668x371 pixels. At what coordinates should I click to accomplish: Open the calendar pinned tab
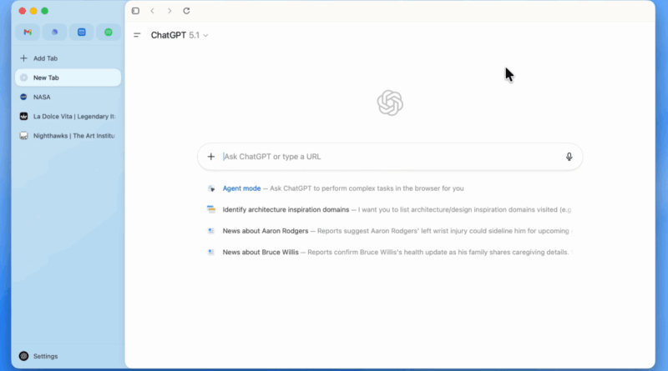[x=81, y=33]
